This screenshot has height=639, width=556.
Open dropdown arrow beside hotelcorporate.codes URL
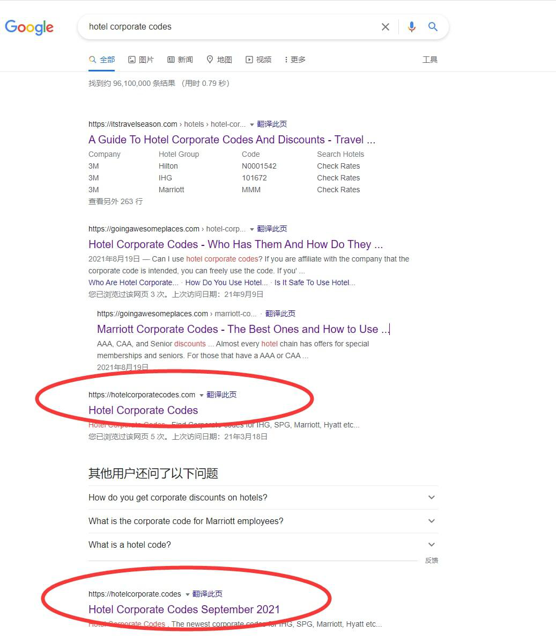click(x=187, y=594)
